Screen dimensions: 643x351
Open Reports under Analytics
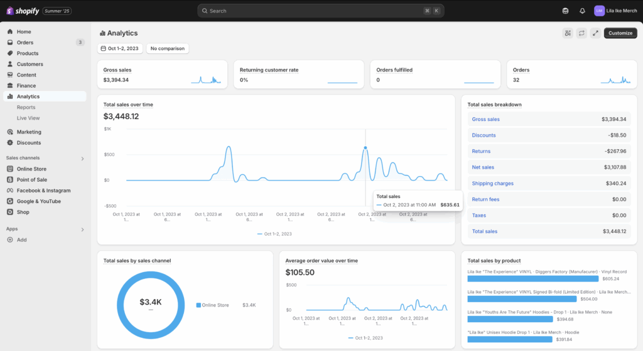26,107
